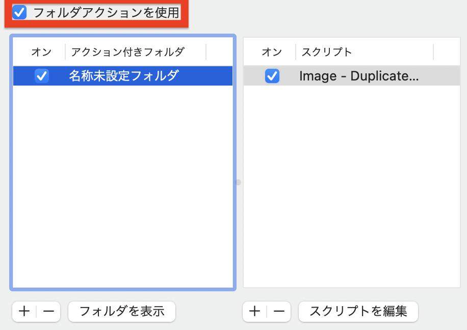Click the add folder plus button

tap(23, 311)
